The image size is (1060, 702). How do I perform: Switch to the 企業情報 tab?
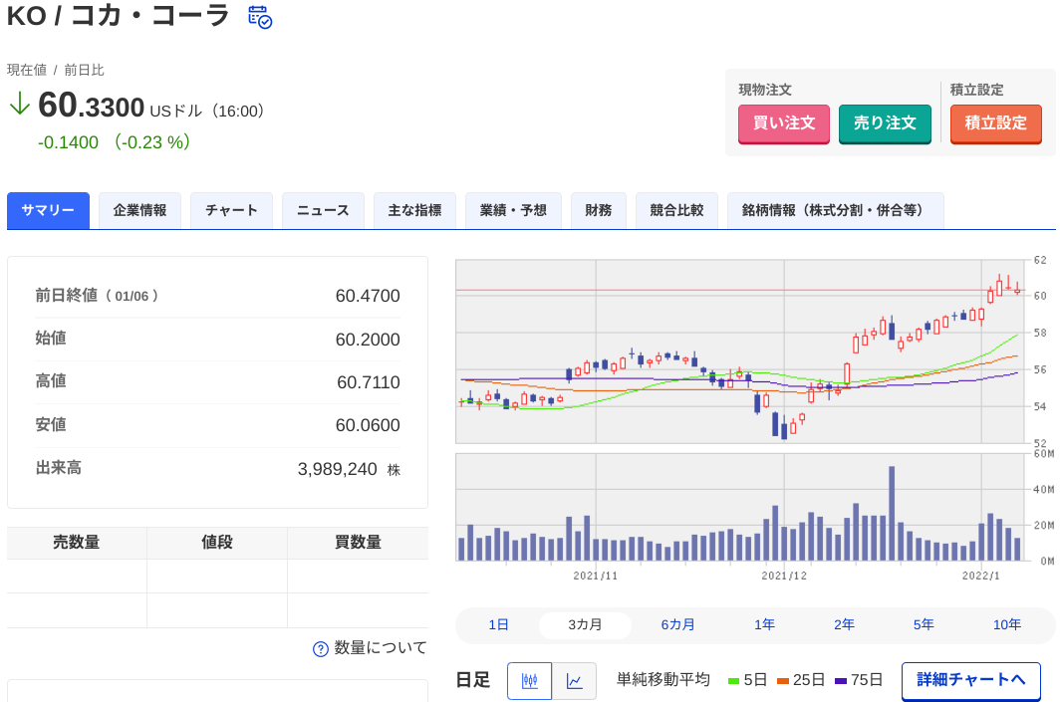point(139,210)
